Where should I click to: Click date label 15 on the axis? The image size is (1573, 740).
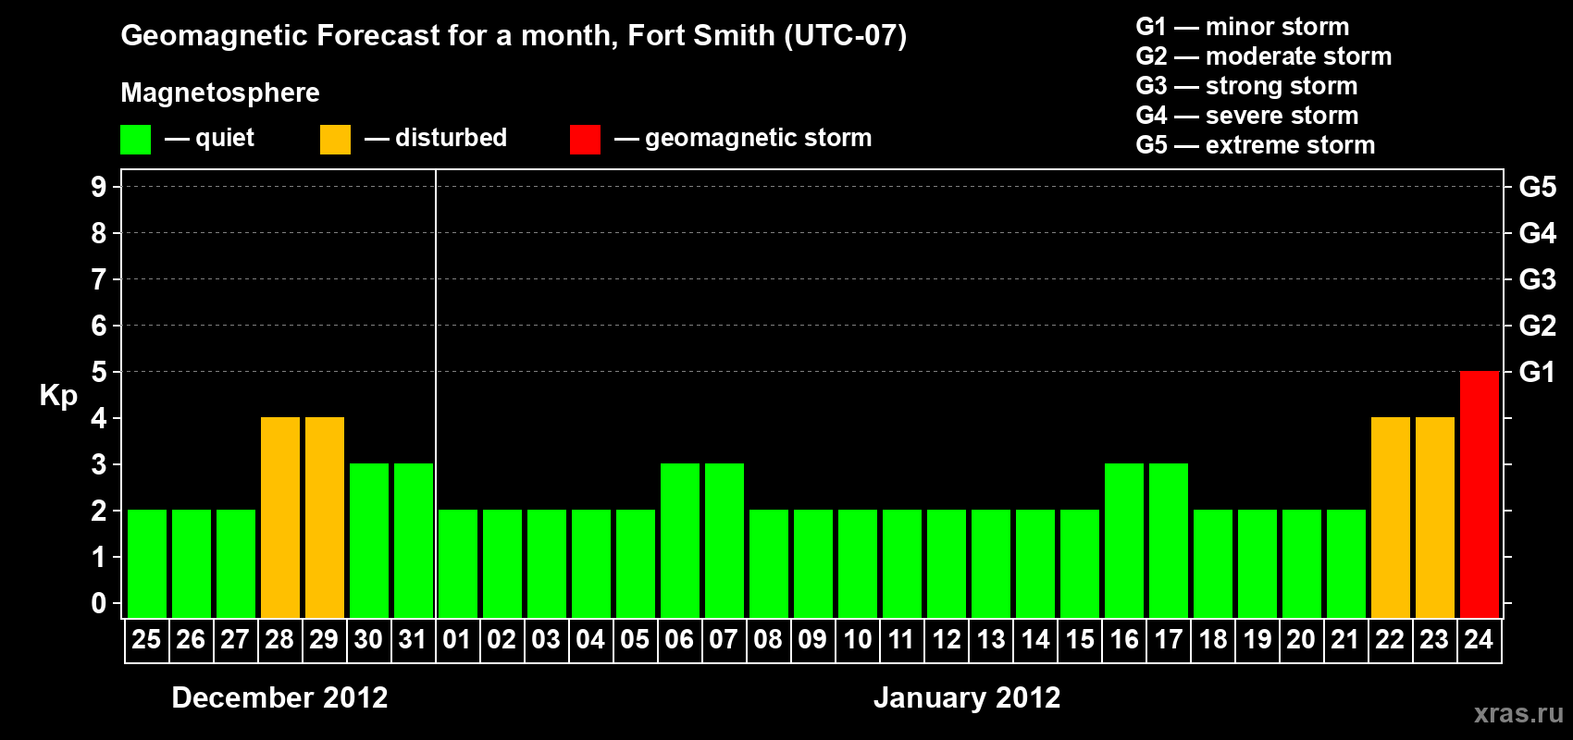coord(1079,639)
